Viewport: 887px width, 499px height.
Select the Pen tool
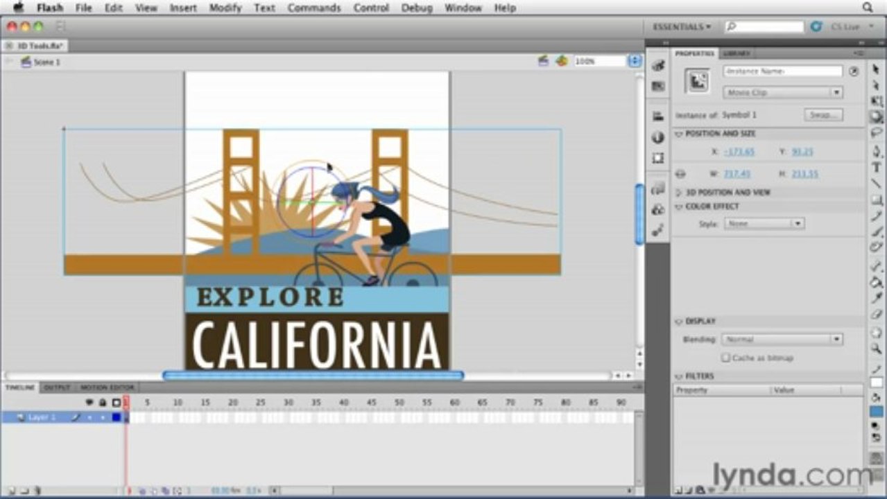[877, 152]
